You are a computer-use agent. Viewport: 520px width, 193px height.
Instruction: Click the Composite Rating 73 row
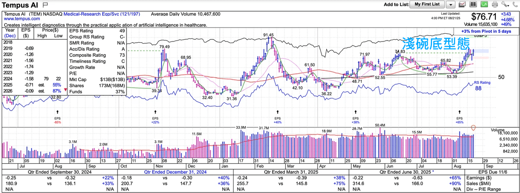(98, 55)
